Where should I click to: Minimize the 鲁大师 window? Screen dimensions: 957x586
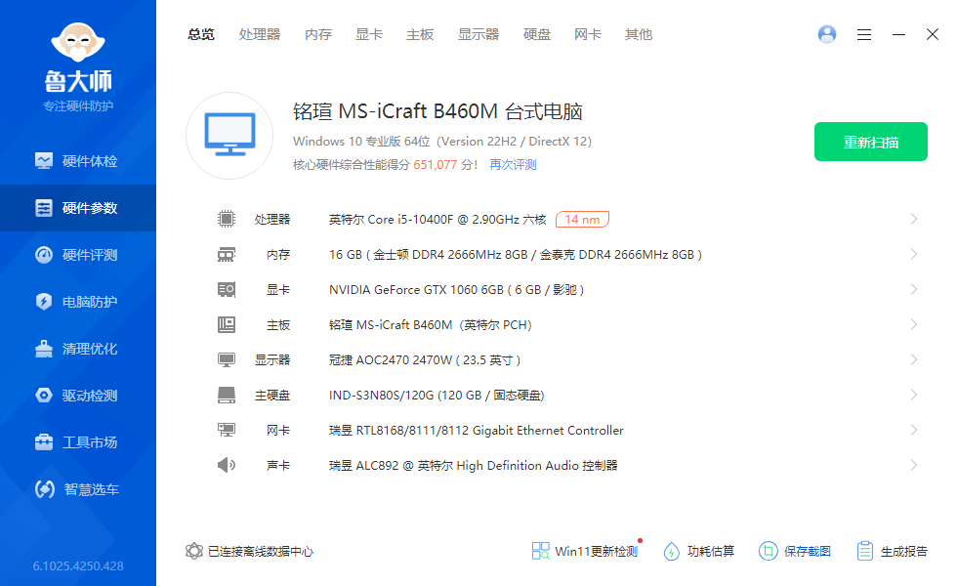898,35
